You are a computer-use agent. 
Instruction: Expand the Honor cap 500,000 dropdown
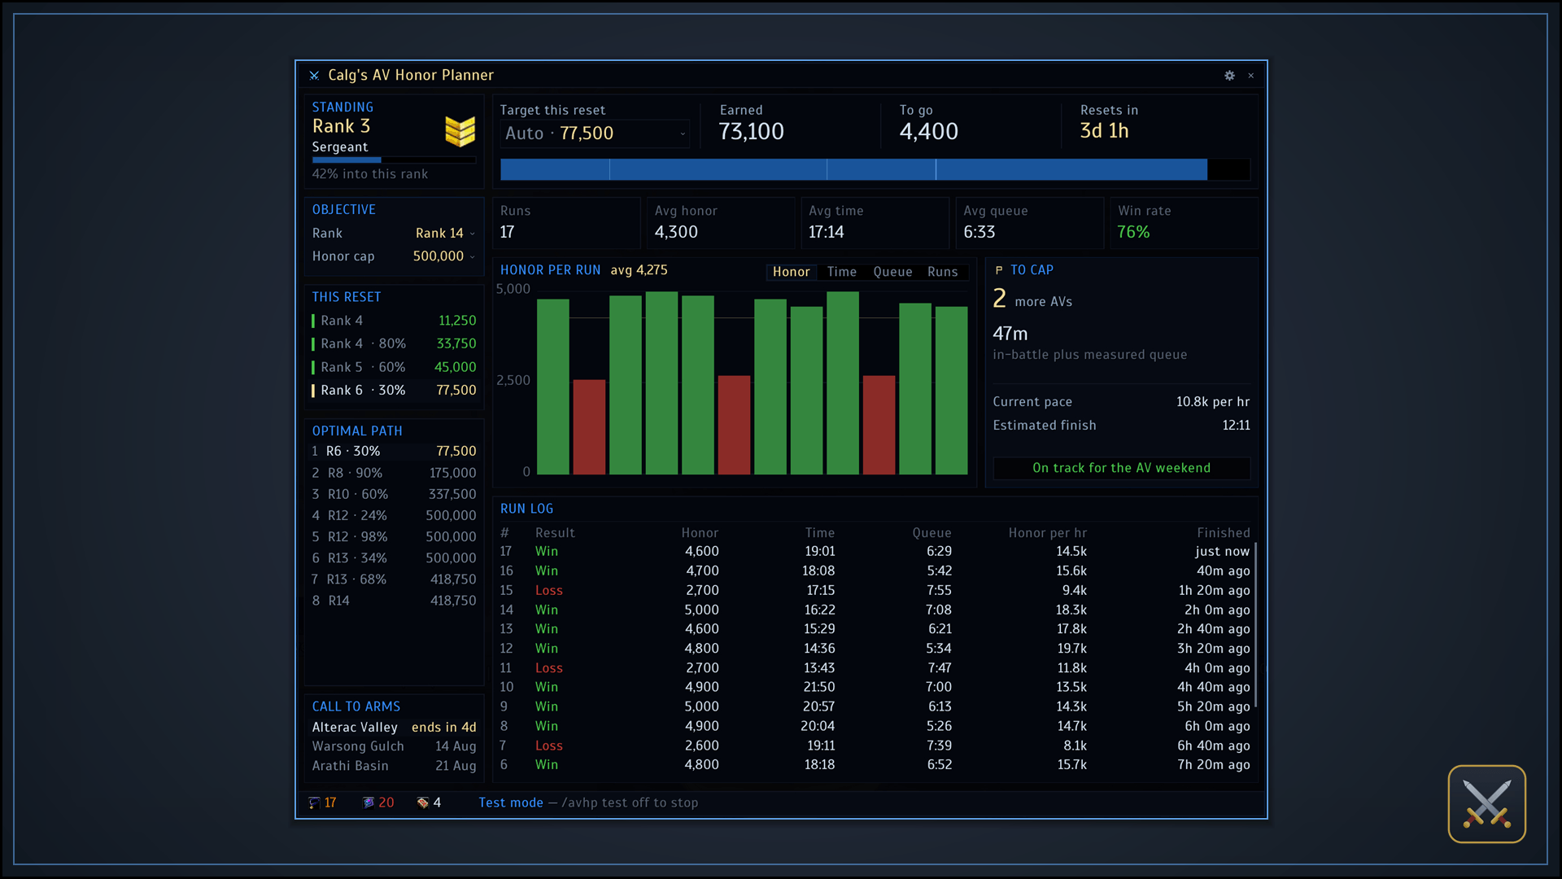point(443,256)
